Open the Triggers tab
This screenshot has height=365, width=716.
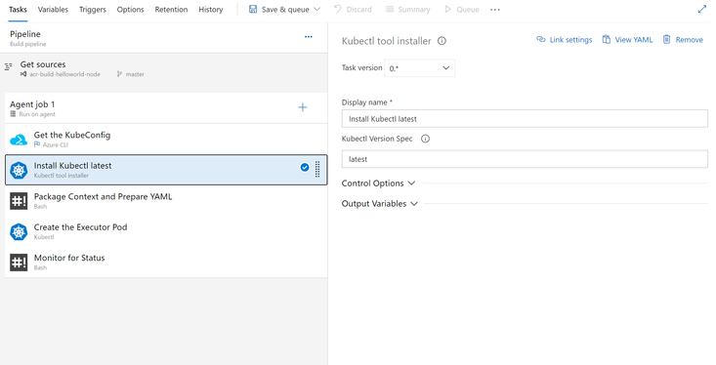[x=92, y=10]
